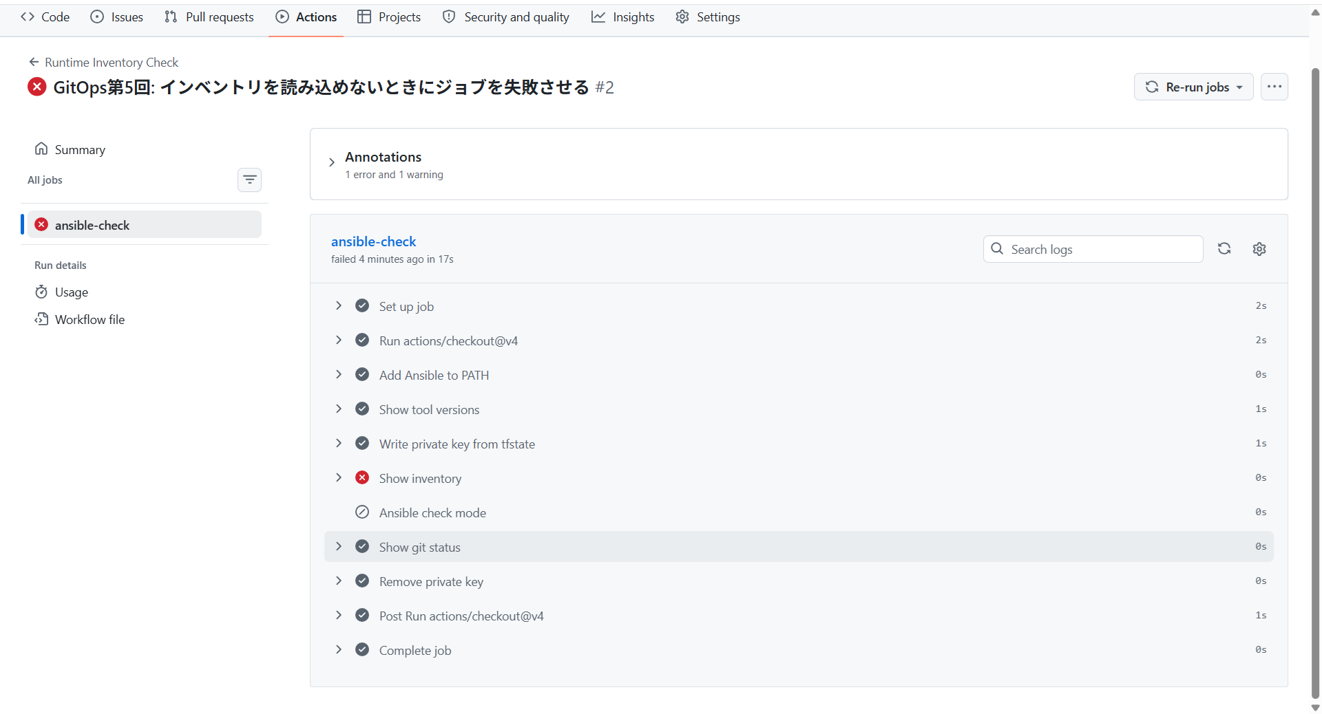Click the refresh logs icon

1224,249
